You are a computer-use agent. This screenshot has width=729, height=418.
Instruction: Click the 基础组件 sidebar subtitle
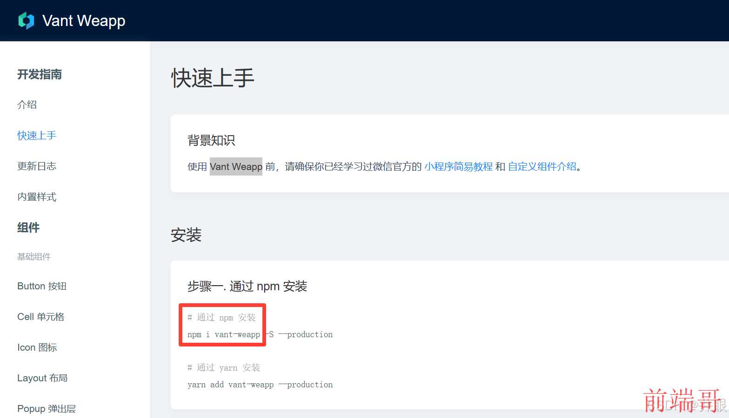pyautogui.click(x=34, y=256)
